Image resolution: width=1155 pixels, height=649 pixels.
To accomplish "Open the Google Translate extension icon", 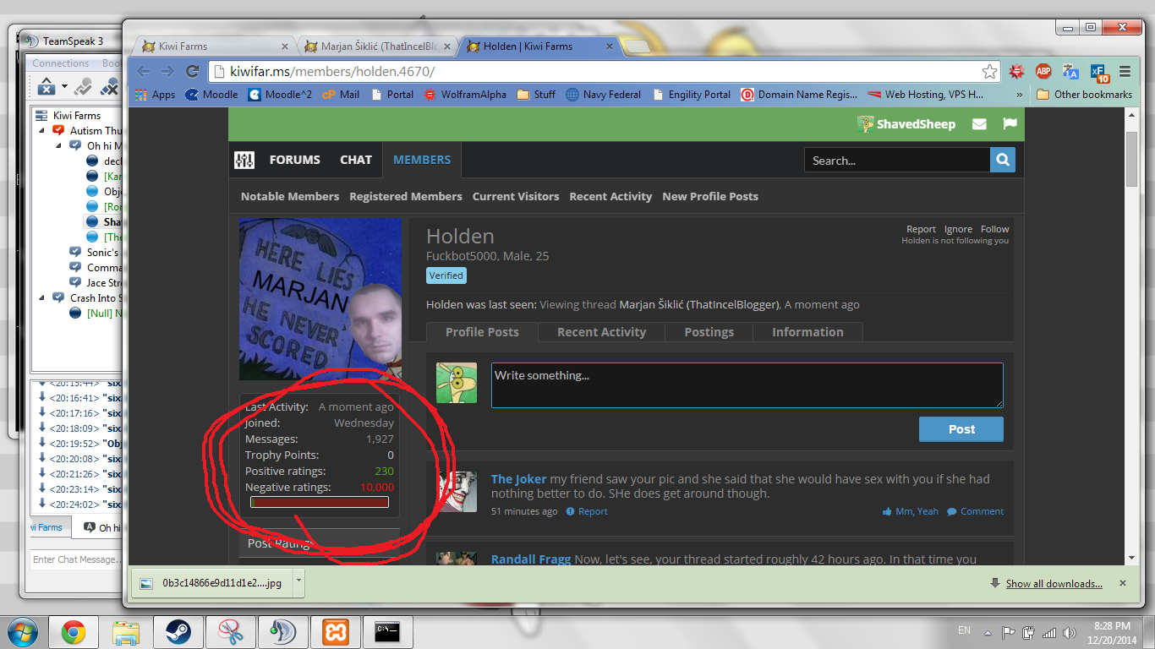I will coord(1070,72).
